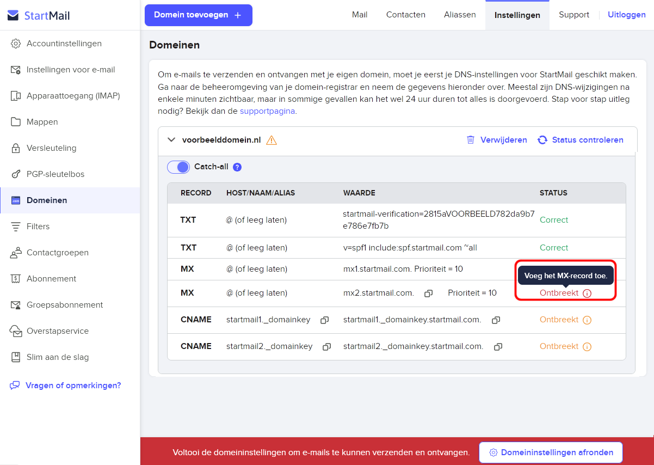The height and width of the screenshot is (465, 654).
Task: Click Correct status of SPF record
Action: 554,248
